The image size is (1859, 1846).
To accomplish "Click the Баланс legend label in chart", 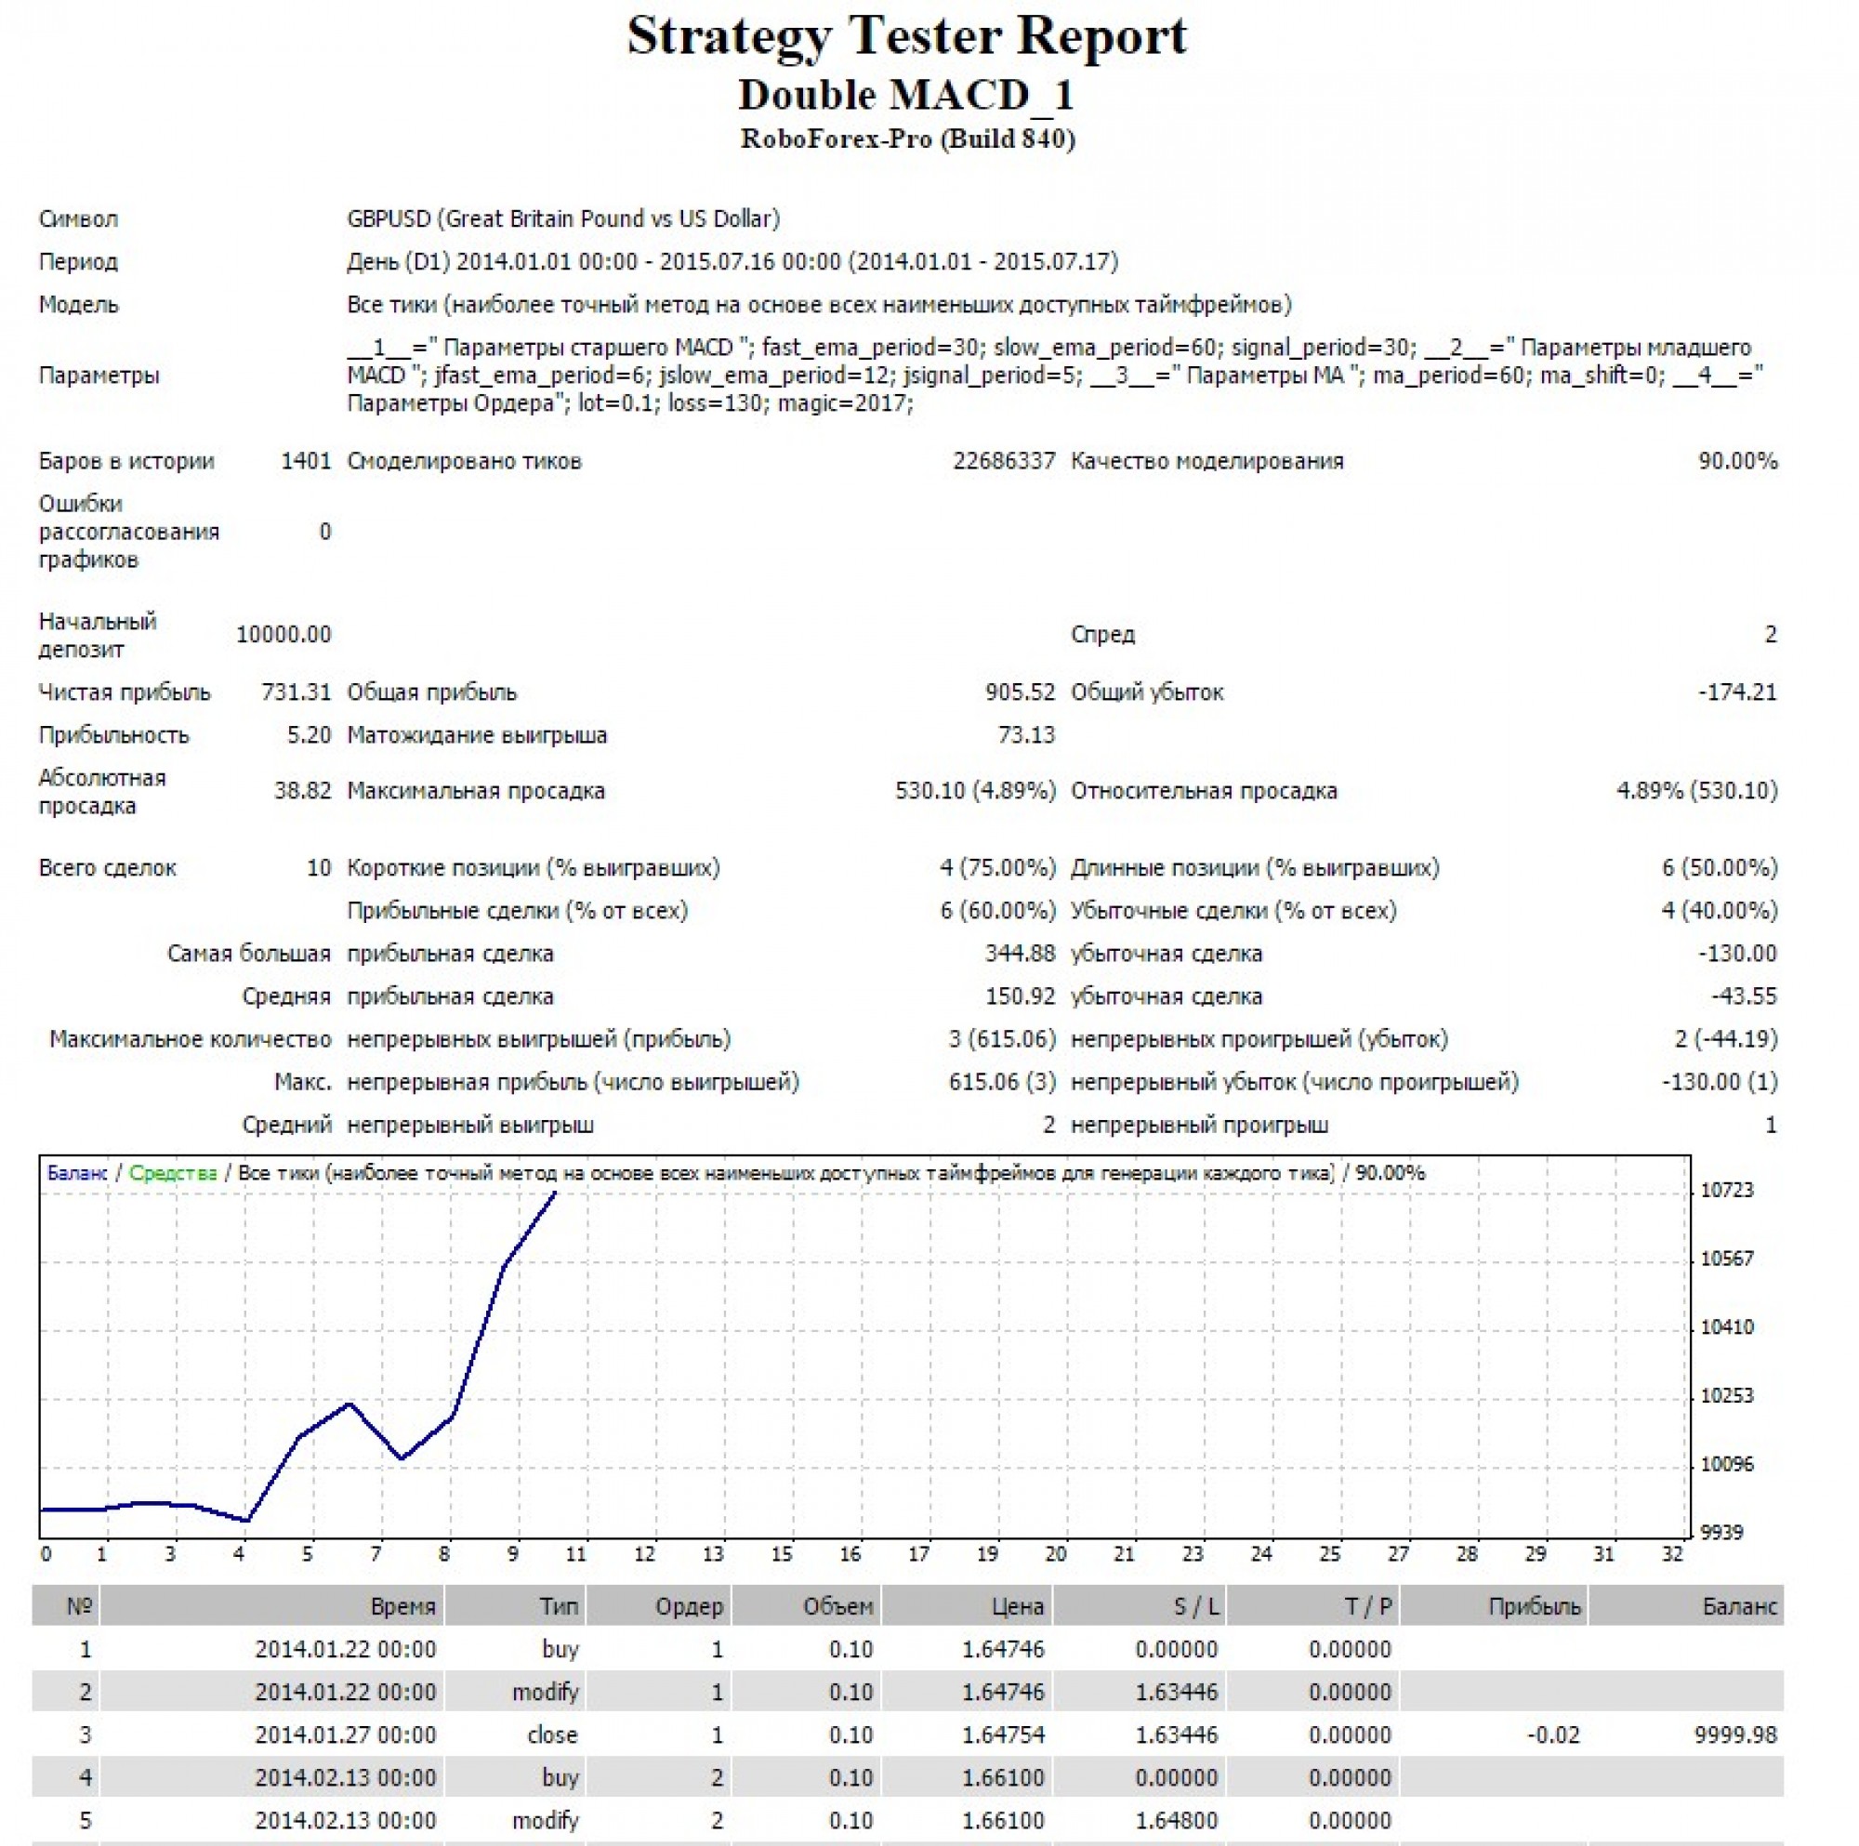I will pos(77,1173).
